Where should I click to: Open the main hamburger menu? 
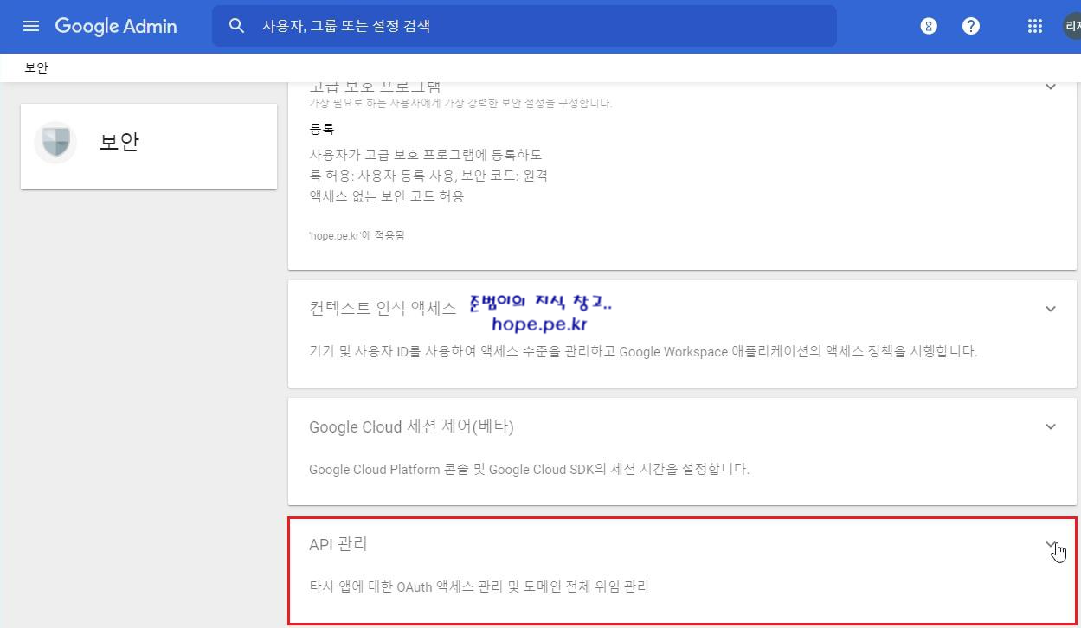point(31,26)
